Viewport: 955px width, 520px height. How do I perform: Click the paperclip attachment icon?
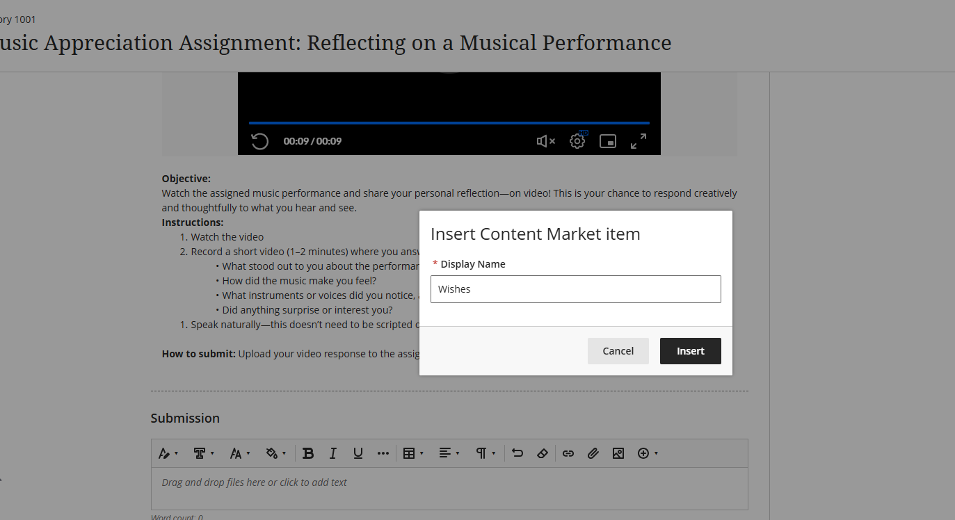593,453
